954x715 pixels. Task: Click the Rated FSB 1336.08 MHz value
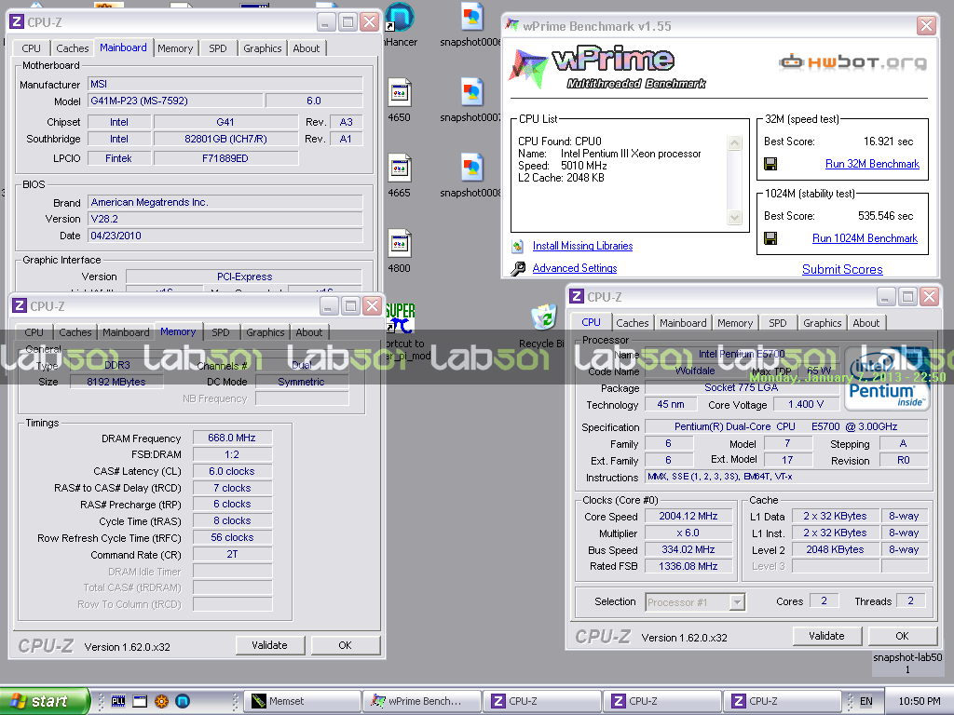[688, 566]
